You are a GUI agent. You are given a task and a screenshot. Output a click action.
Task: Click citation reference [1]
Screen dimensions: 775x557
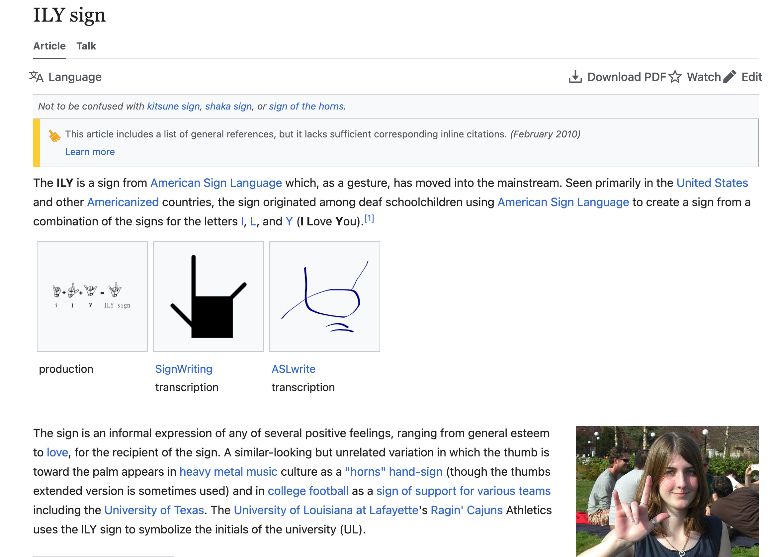click(369, 218)
